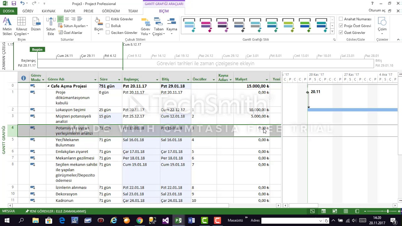The width and height of the screenshot is (402, 226).
Task: Center-align the column text
Action: click(67, 19)
